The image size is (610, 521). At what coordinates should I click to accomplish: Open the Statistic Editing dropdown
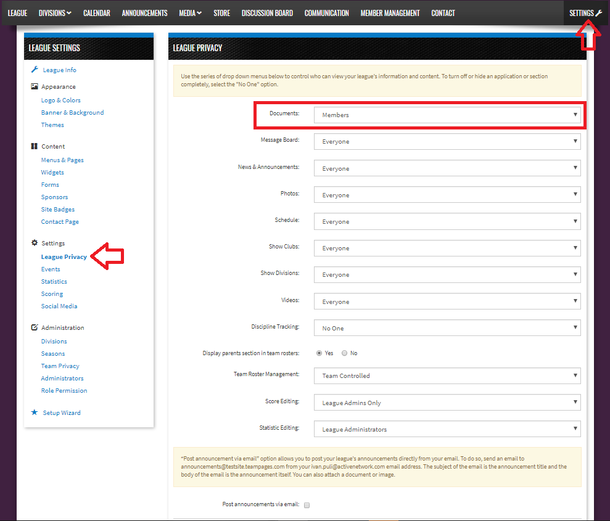[447, 429]
